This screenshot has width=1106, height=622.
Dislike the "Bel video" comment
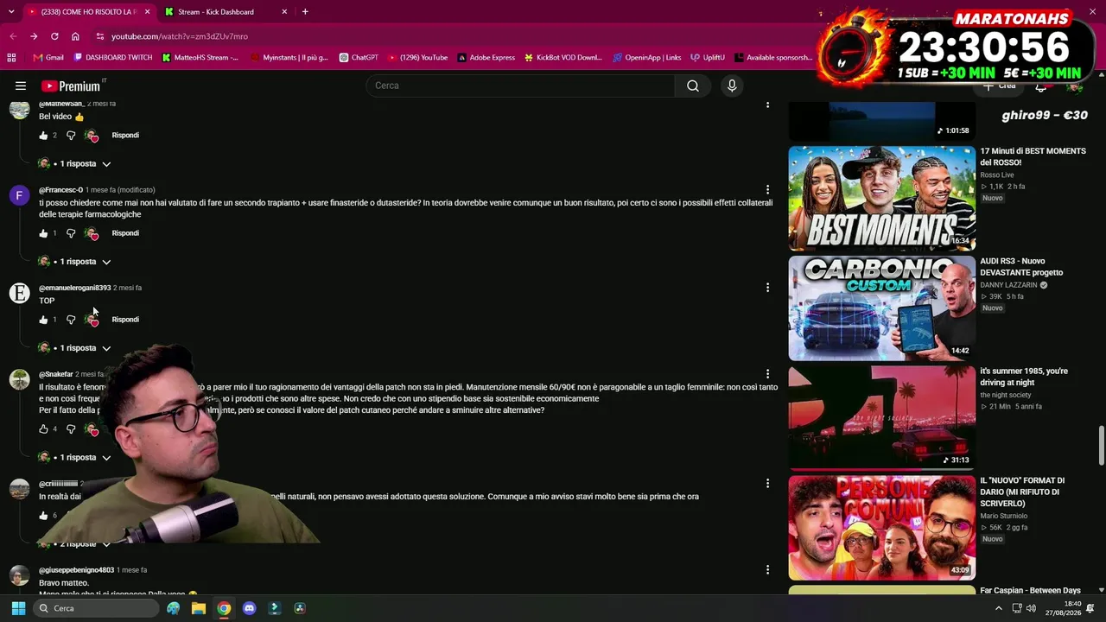click(x=71, y=136)
